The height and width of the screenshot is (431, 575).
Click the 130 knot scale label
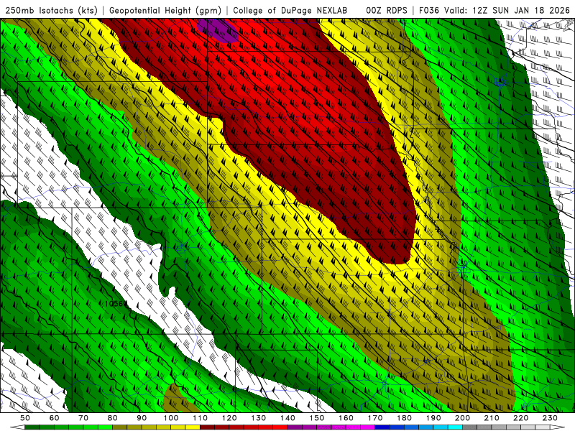[258, 418]
